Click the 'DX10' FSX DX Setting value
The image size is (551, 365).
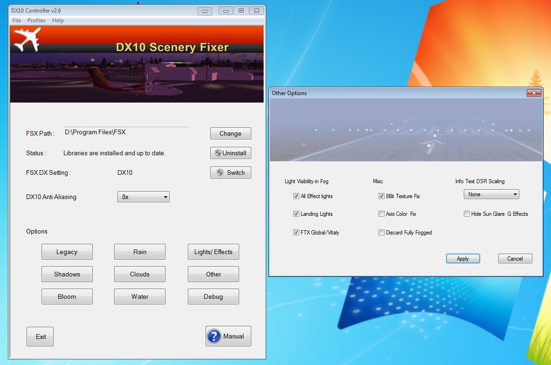125,172
